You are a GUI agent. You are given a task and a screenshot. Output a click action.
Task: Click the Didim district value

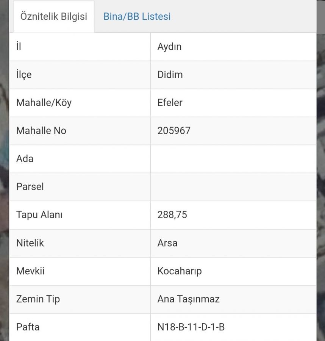[x=170, y=75]
